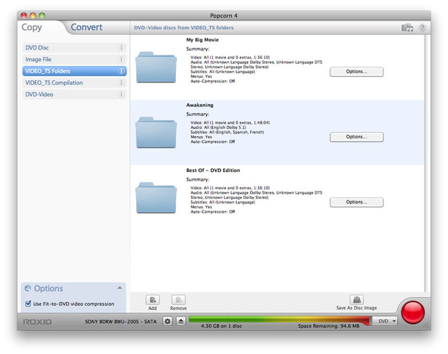The image size is (448, 354).
Task: Show info for VIDEO_TS Folders
Action: [x=121, y=71]
